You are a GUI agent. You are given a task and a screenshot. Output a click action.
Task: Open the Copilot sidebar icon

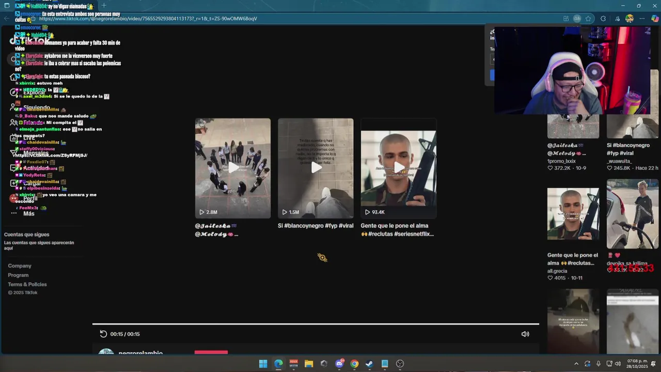point(655,19)
